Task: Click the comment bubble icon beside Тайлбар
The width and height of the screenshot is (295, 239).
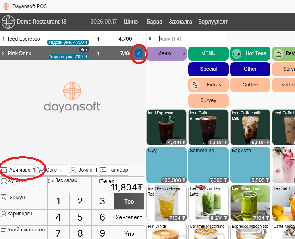Action: click(103, 170)
